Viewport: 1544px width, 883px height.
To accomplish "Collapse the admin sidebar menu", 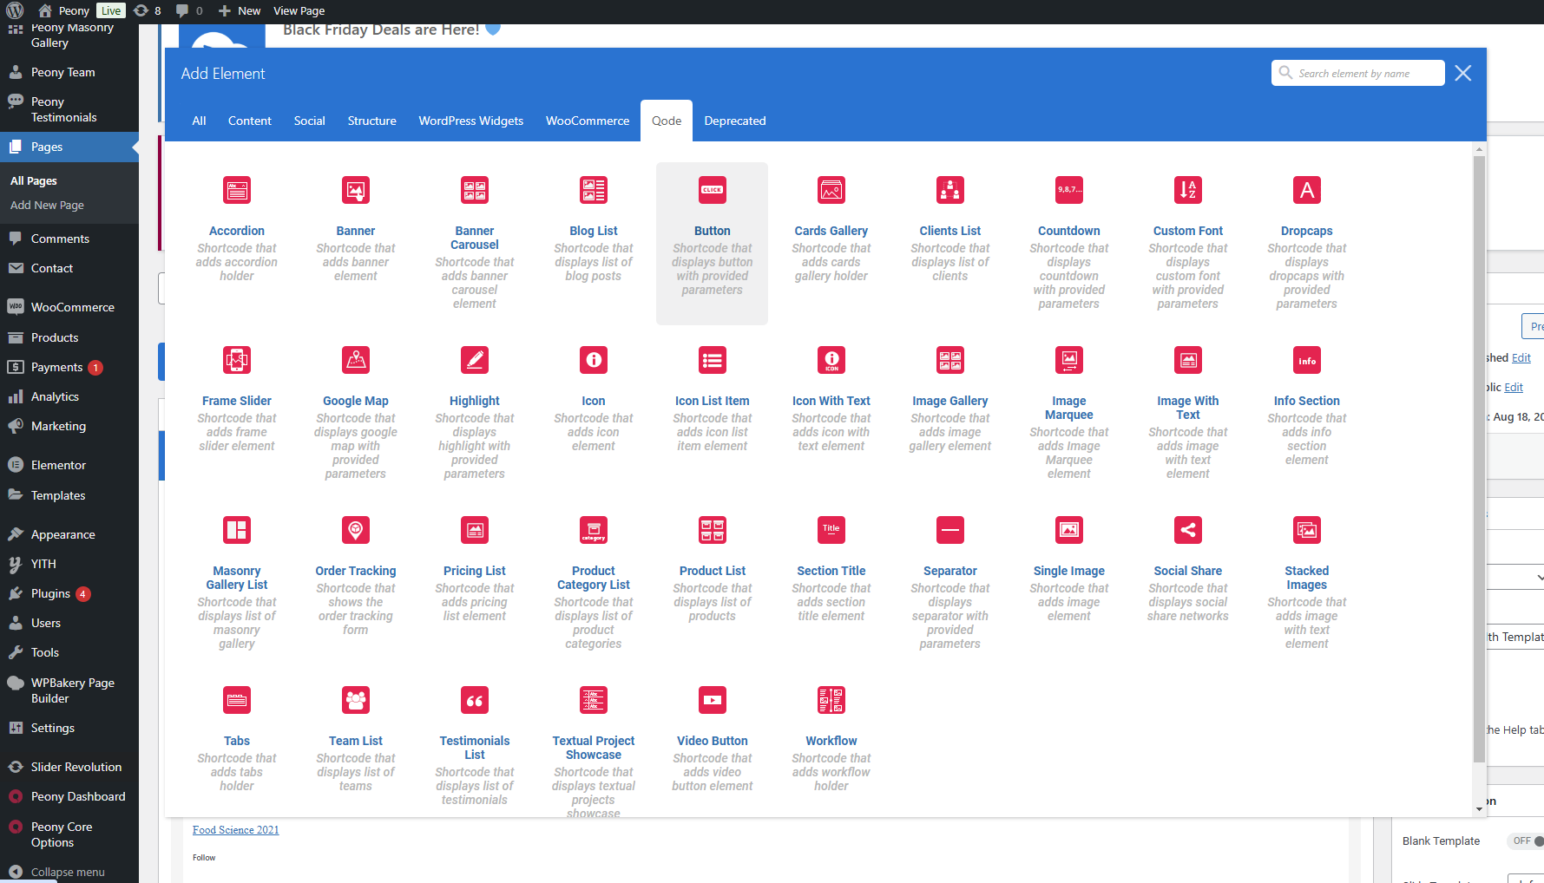I will (x=69, y=872).
